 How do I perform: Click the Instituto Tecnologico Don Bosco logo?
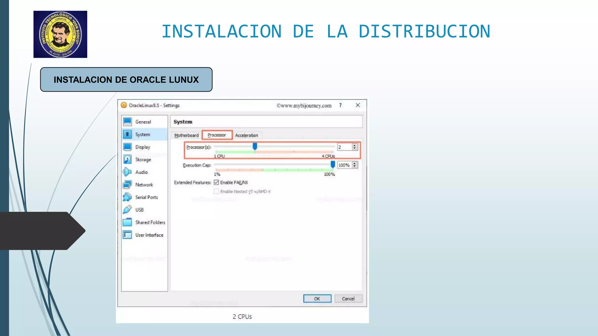pyautogui.click(x=60, y=34)
